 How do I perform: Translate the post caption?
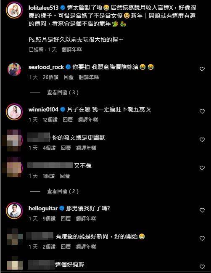coord(72,50)
